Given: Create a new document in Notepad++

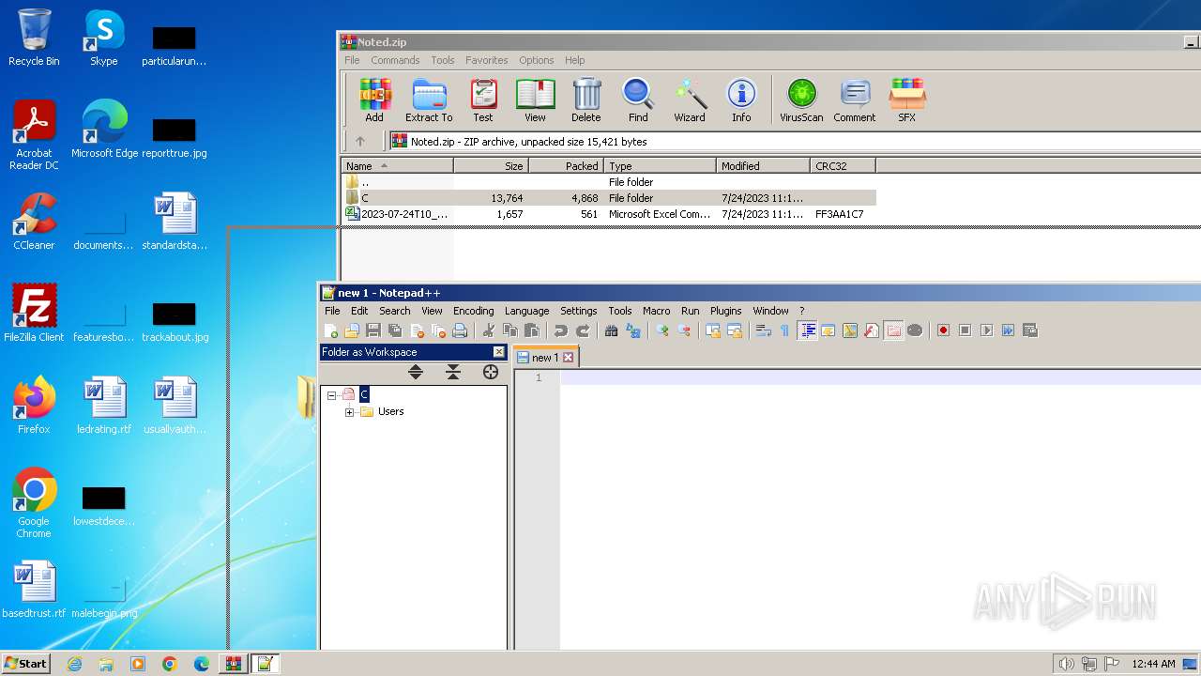Looking at the screenshot, I should pos(330,330).
